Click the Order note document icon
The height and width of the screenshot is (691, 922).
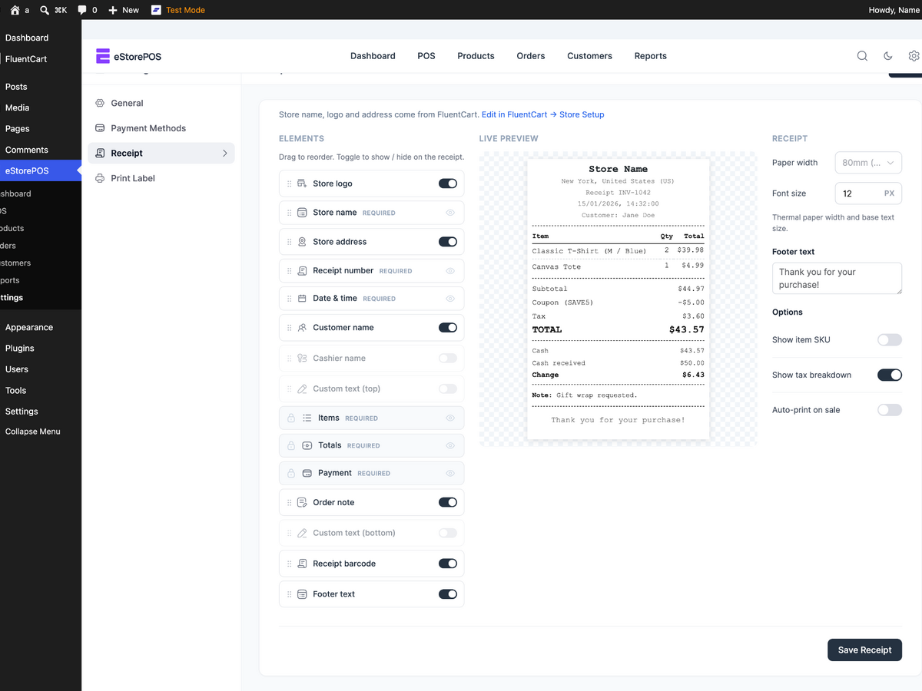pyautogui.click(x=302, y=502)
